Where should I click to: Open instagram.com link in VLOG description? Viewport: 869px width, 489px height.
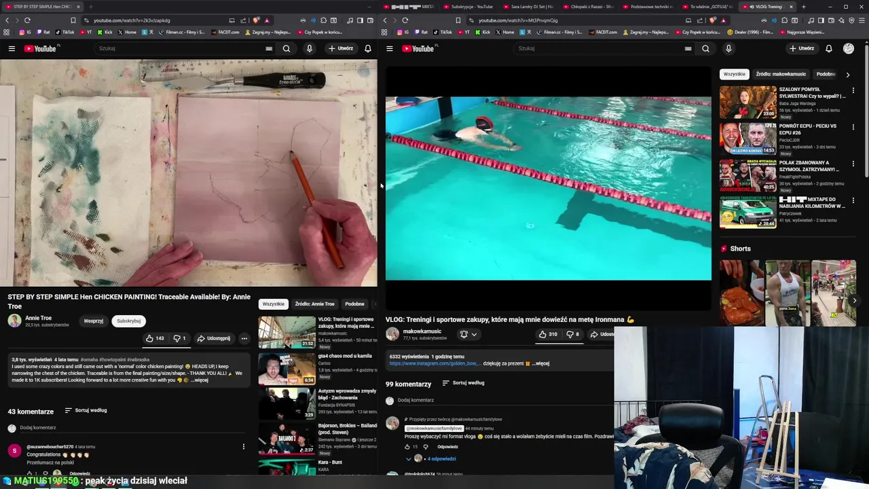coord(434,363)
